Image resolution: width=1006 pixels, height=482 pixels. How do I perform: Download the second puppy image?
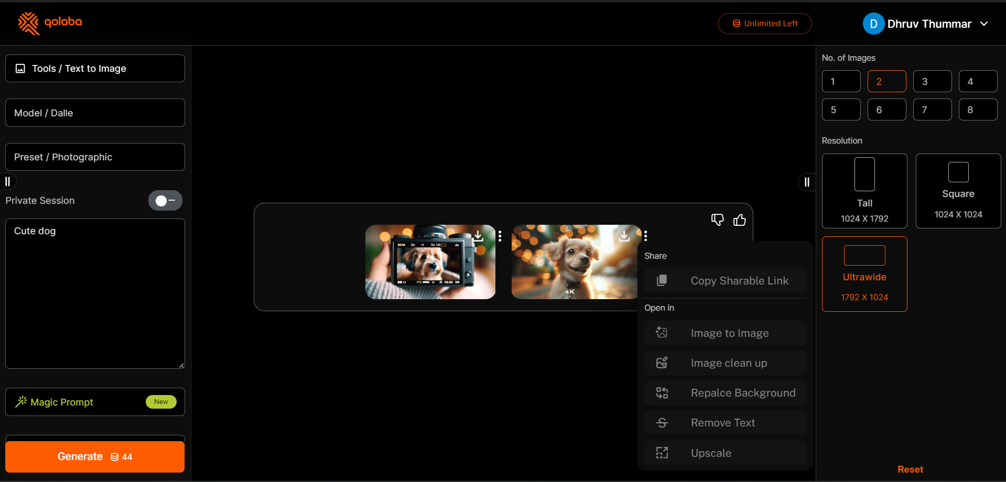(x=624, y=236)
